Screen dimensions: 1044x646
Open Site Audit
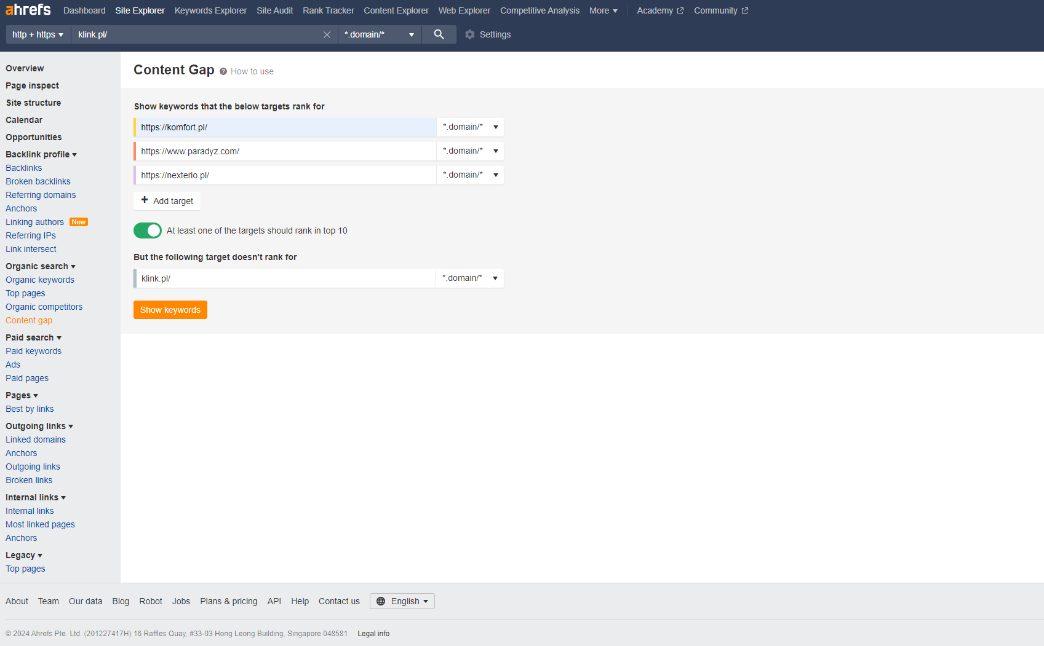(x=275, y=10)
